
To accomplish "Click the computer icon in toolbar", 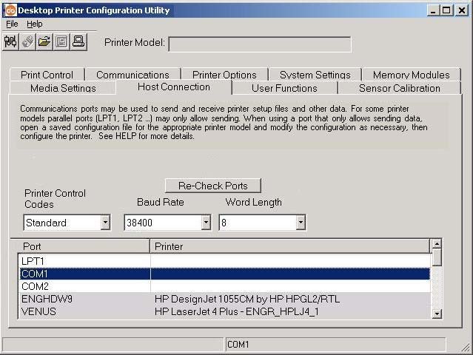I will [78, 42].
